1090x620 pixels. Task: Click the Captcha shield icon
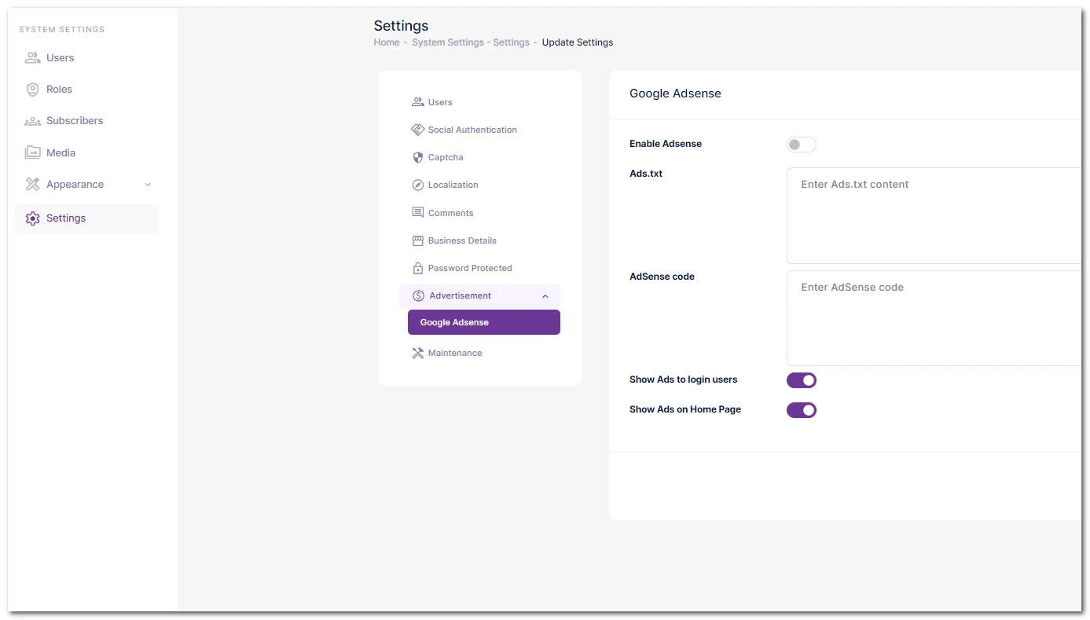click(x=418, y=157)
